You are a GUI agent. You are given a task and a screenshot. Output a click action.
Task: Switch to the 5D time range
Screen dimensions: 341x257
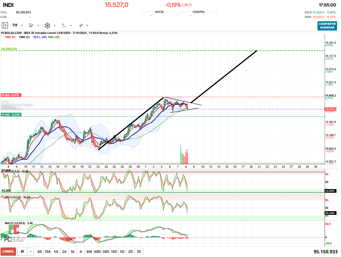122,252
